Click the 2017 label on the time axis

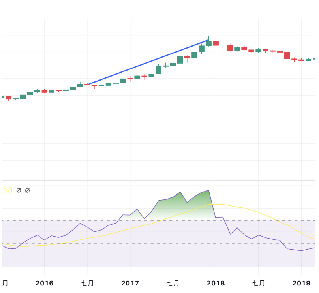[131, 283]
